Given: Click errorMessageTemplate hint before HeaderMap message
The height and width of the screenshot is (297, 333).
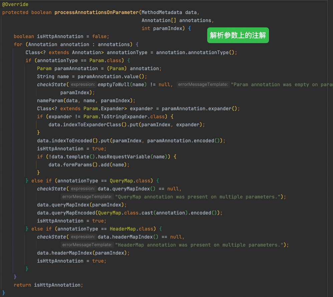Looking at the screenshot, I should (87, 245).
